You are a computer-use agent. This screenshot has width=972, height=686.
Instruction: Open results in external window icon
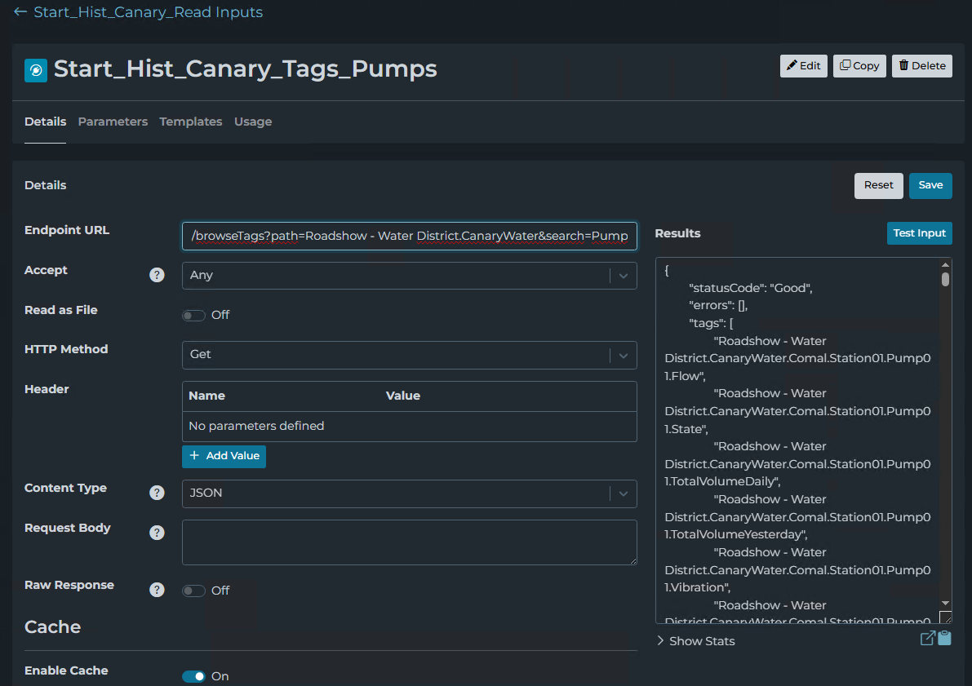pyautogui.click(x=927, y=639)
